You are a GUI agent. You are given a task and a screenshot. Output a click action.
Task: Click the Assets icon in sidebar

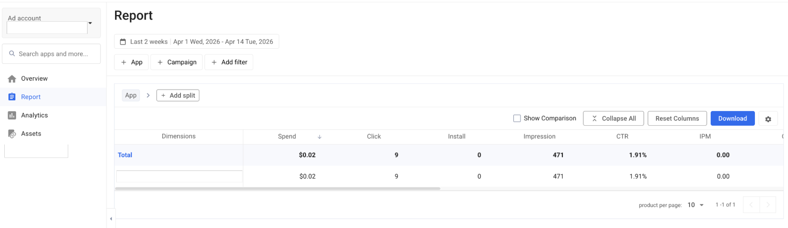(x=12, y=134)
